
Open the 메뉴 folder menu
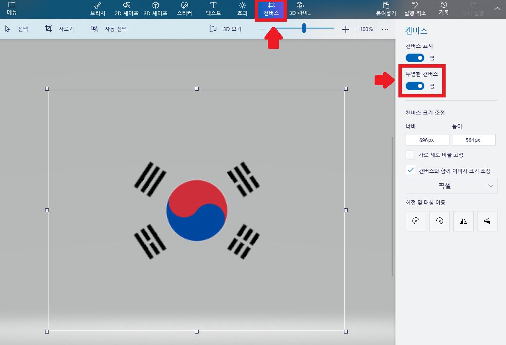click(12, 9)
